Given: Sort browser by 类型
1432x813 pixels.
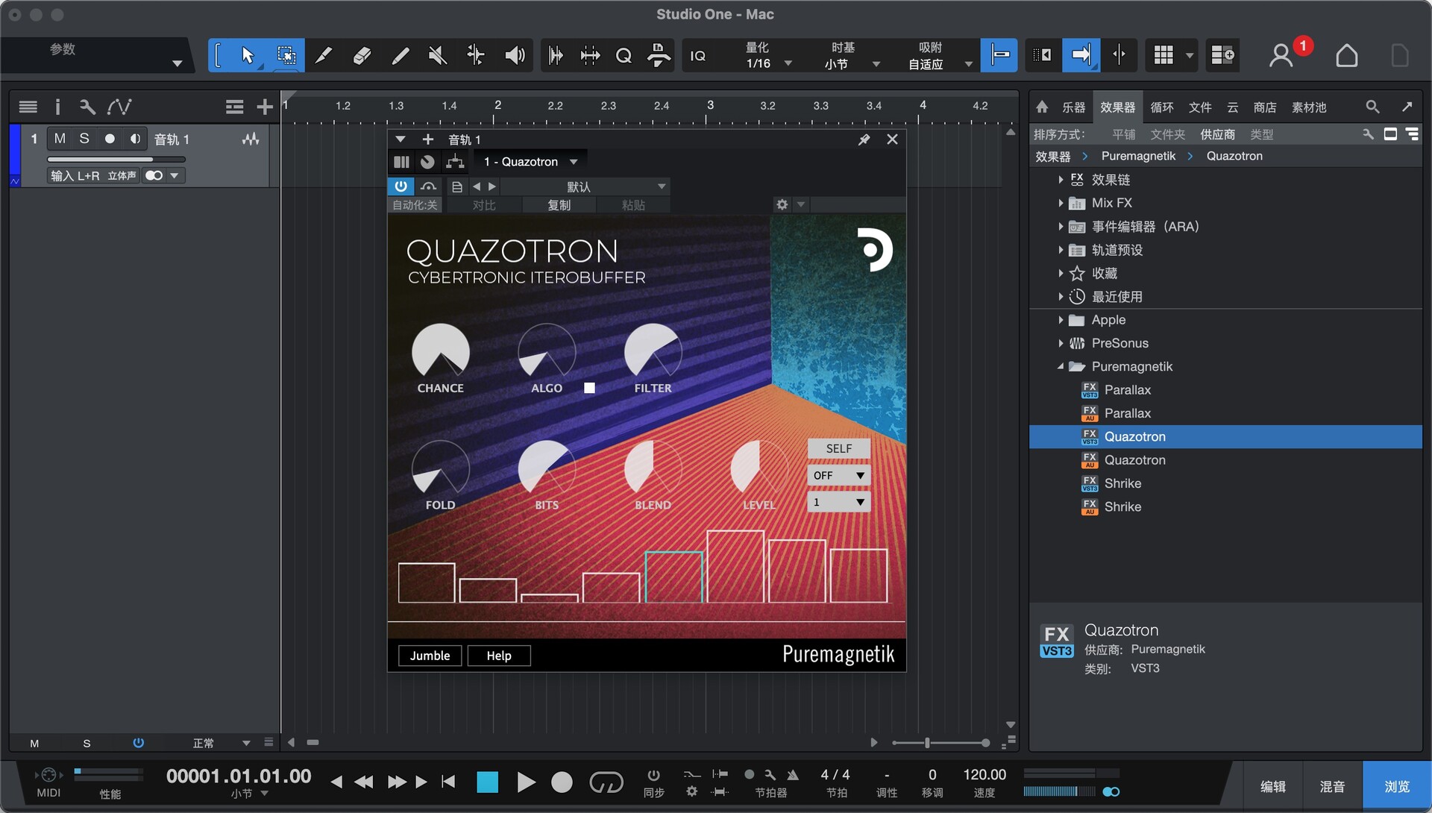Looking at the screenshot, I should [x=1262, y=134].
